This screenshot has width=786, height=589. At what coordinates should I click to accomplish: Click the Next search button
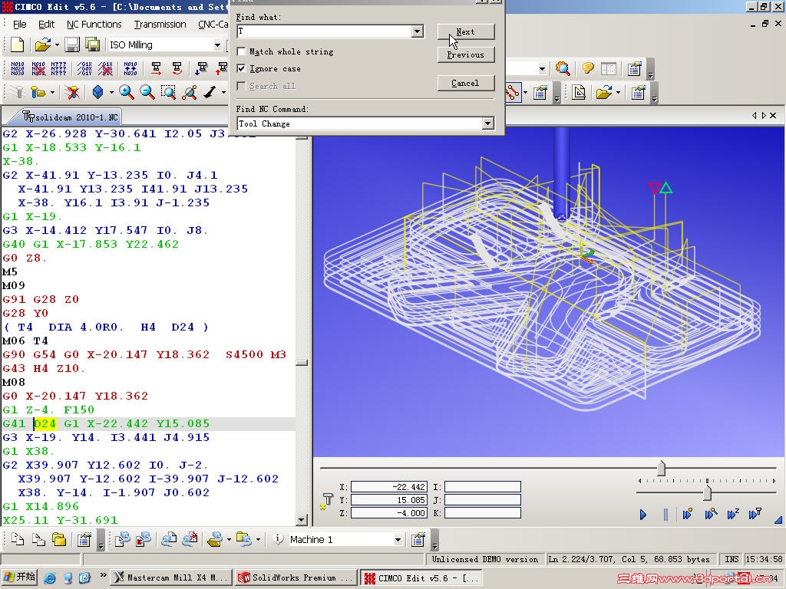466,31
